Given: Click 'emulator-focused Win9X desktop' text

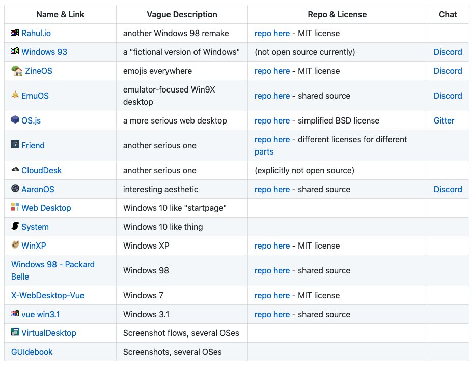Looking at the screenshot, I should pos(169,96).
